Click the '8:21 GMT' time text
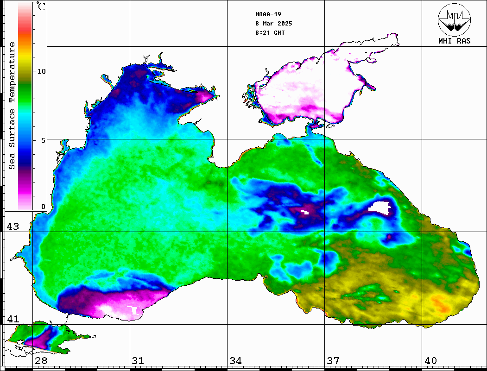 tap(270, 33)
